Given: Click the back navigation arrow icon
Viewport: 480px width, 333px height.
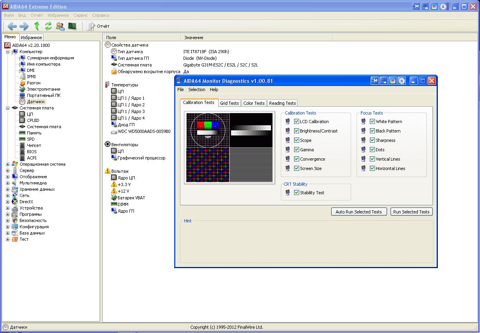Looking at the screenshot, I should click(x=12, y=26).
